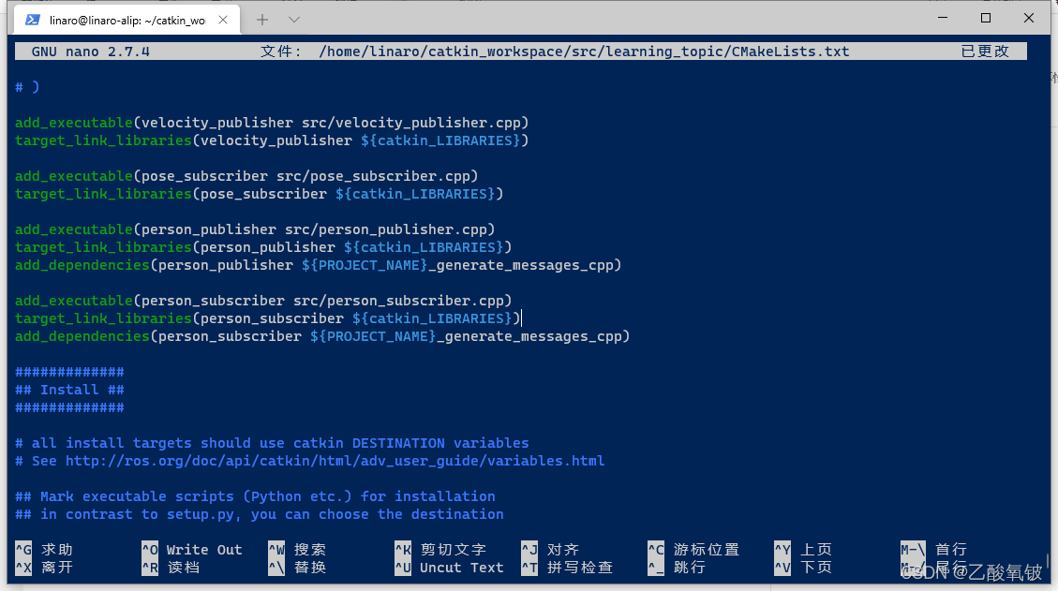
Task: Click the add_dependencies person_subscriber line
Action: [x=322, y=336]
